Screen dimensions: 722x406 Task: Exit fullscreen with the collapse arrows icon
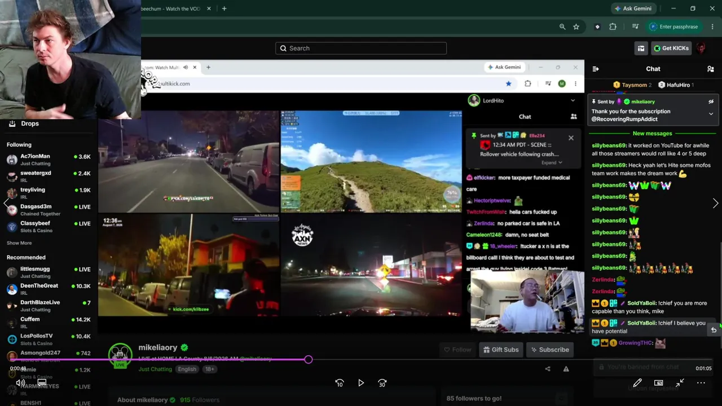click(680, 383)
